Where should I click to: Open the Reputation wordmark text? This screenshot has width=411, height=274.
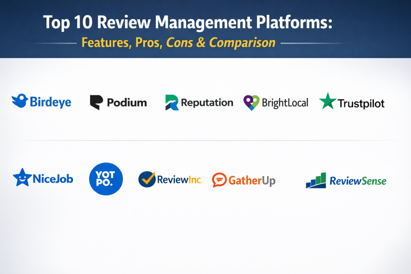coord(207,103)
